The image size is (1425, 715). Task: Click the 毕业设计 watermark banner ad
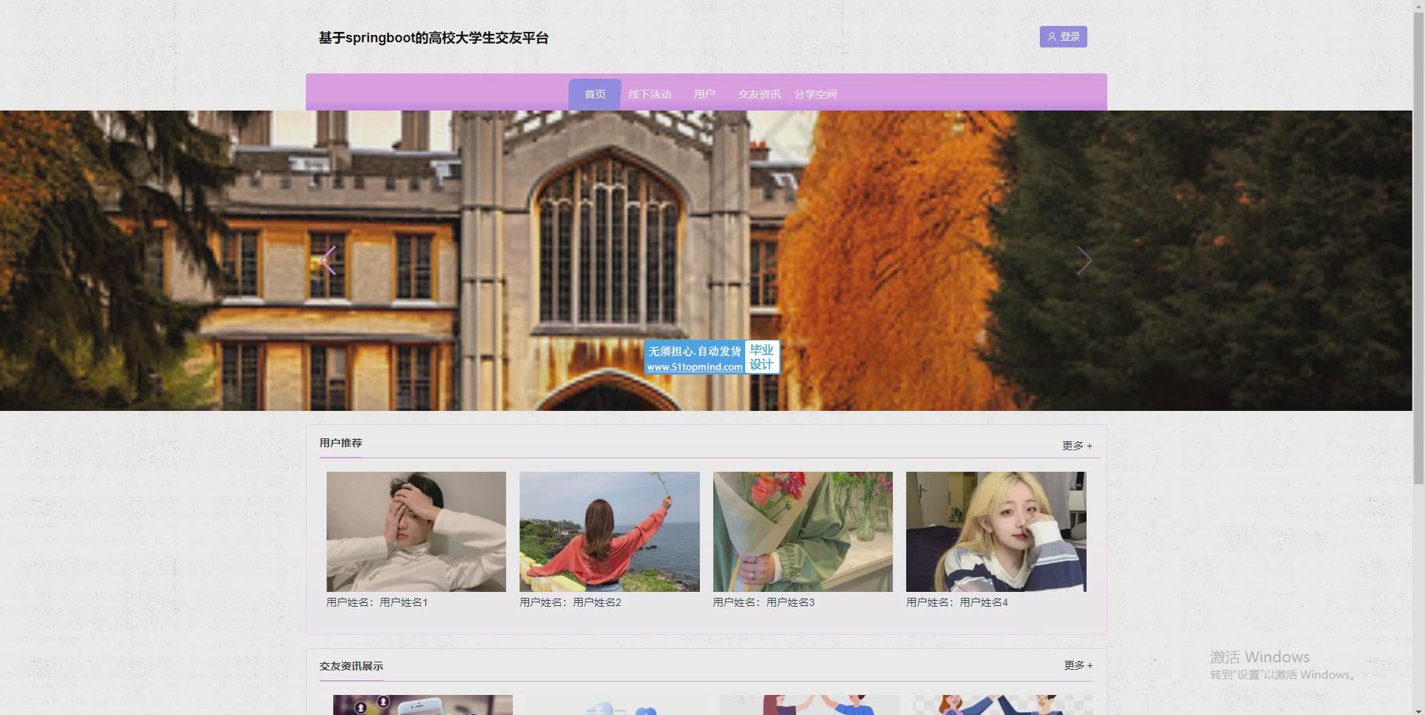coord(712,357)
